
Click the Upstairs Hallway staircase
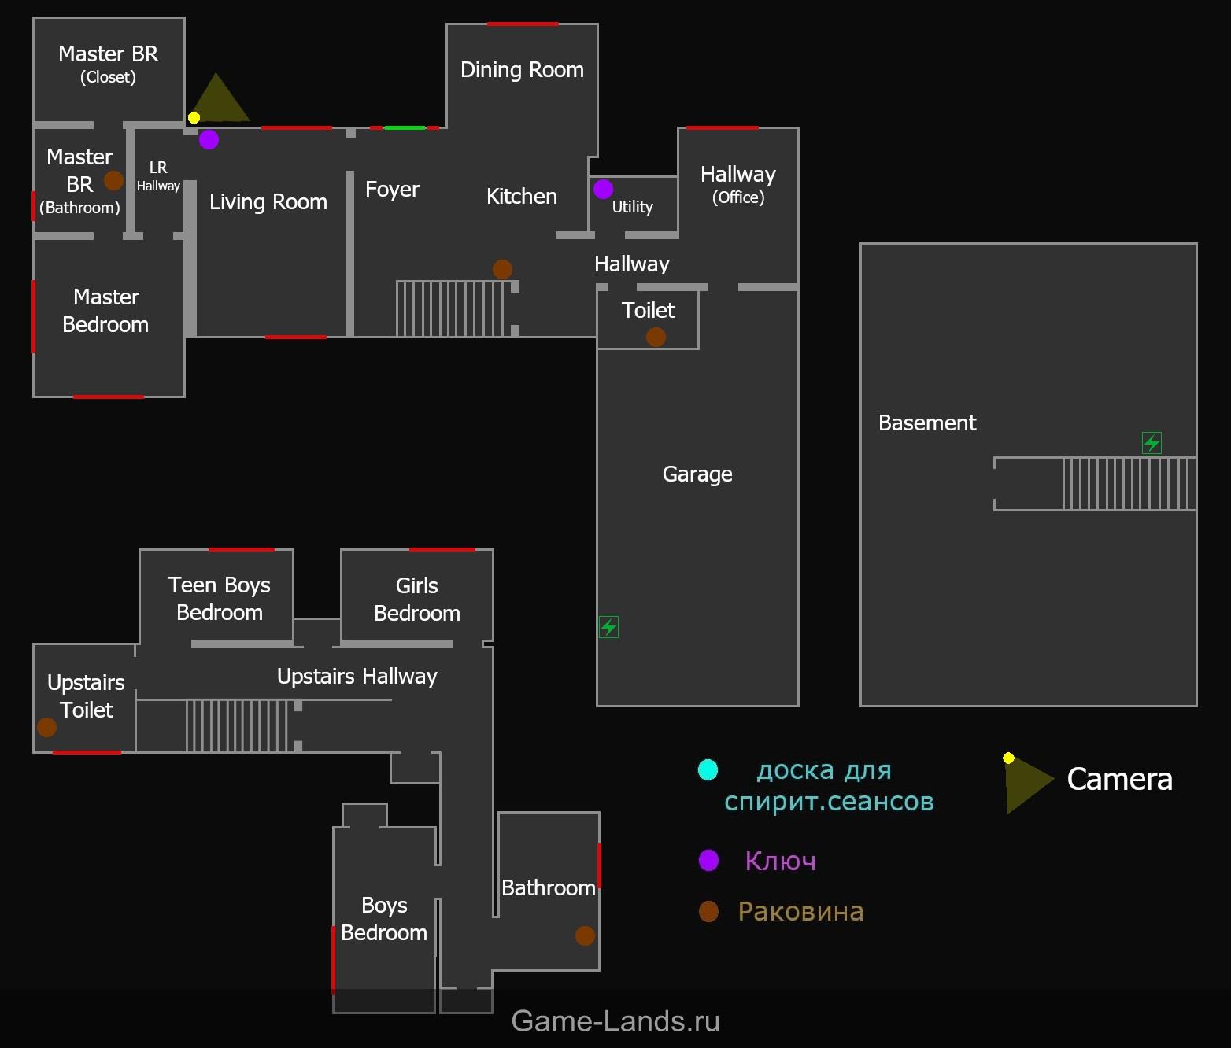(238, 725)
